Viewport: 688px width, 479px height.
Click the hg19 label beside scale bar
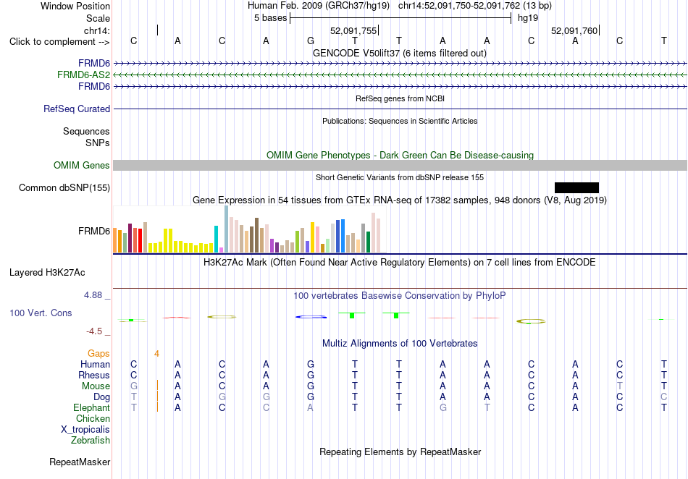[528, 18]
